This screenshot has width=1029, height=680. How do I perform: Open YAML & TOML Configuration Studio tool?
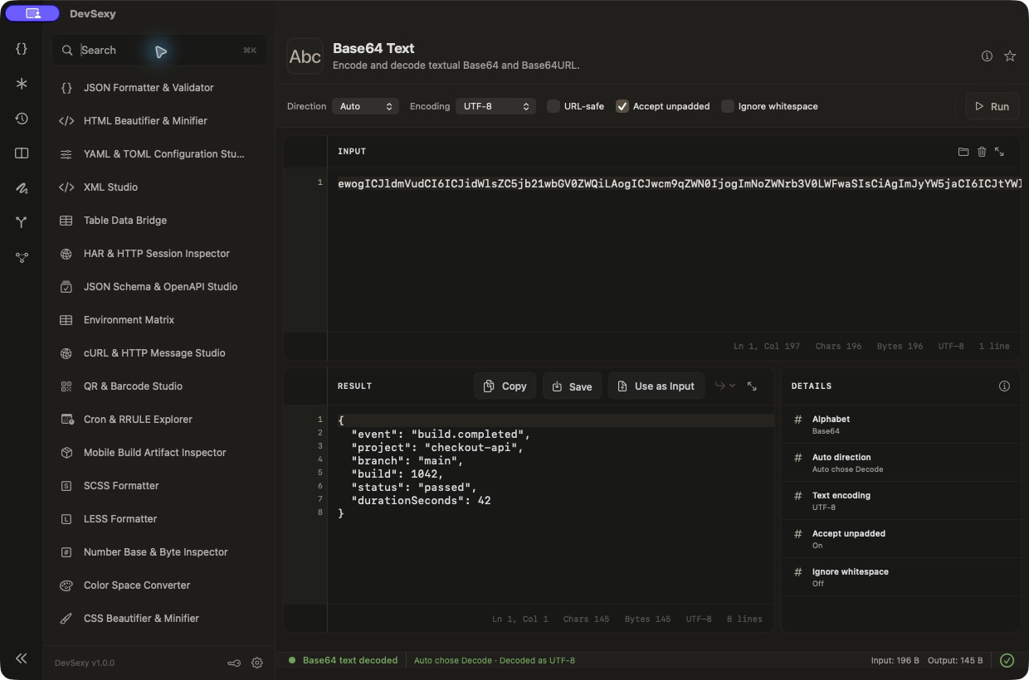pyautogui.click(x=158, y=154)
